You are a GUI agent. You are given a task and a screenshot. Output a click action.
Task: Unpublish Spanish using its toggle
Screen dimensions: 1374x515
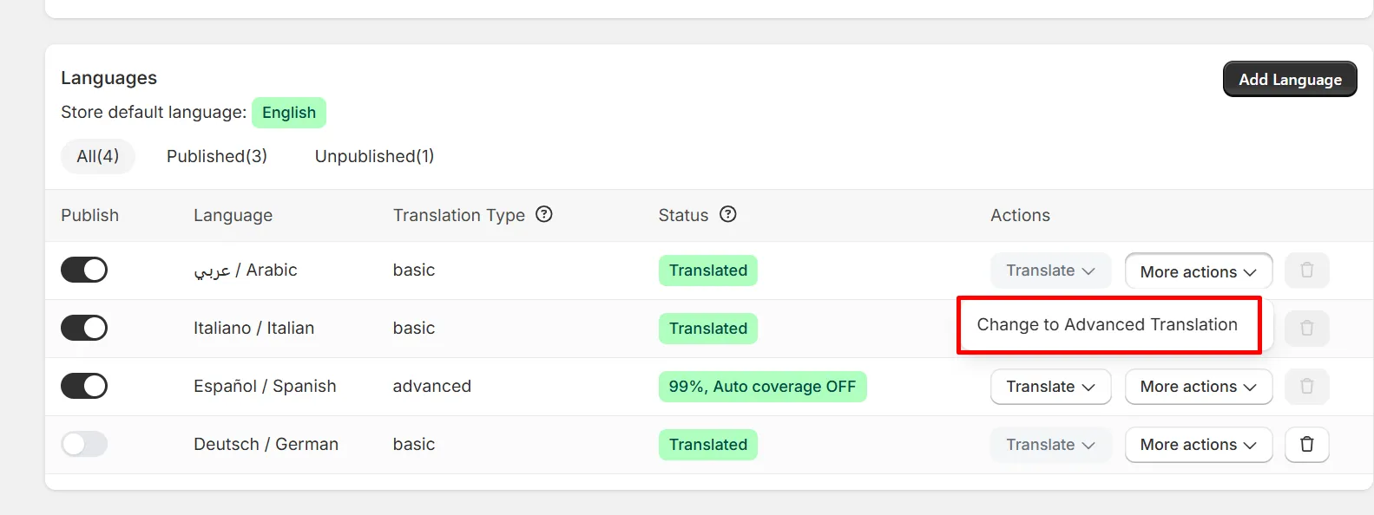tap(84, 386)
